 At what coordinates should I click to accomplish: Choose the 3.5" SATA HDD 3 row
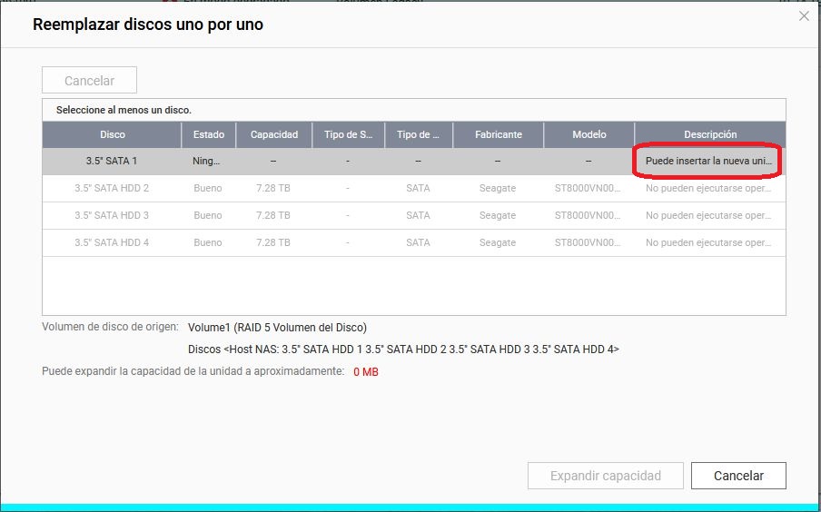point(112,215)
